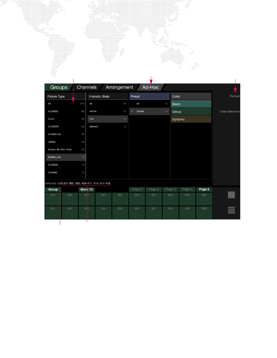Select group cell 998

click(170, 212)
